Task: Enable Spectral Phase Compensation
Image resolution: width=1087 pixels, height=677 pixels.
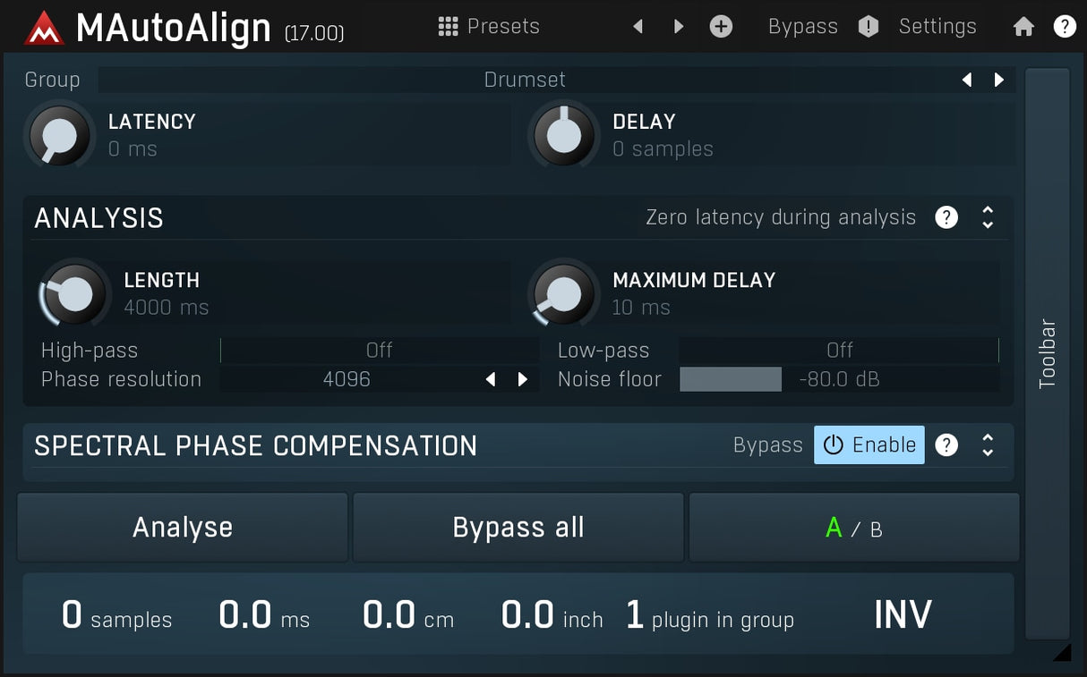Action: [x=868, y=444]
